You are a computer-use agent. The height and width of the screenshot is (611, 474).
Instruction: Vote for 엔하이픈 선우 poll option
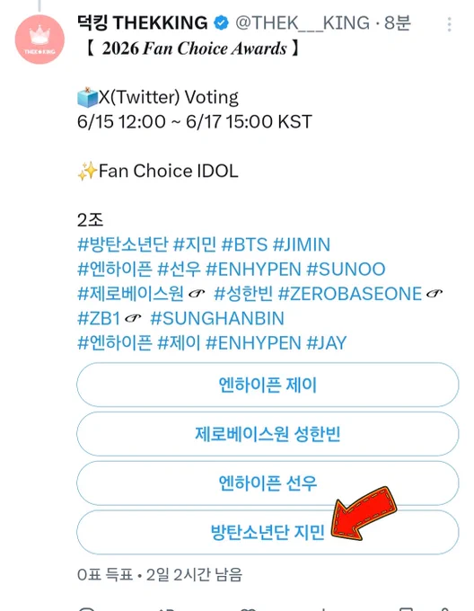coord(268,483)
